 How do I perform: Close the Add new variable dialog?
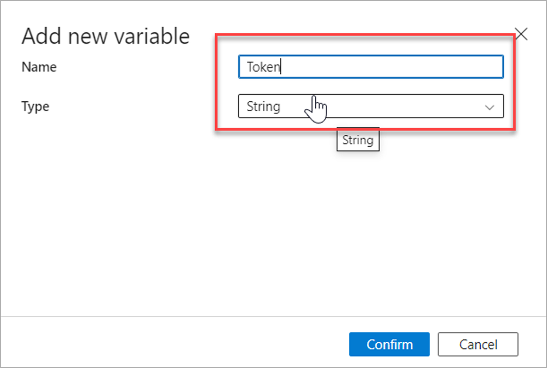(521, 34)
